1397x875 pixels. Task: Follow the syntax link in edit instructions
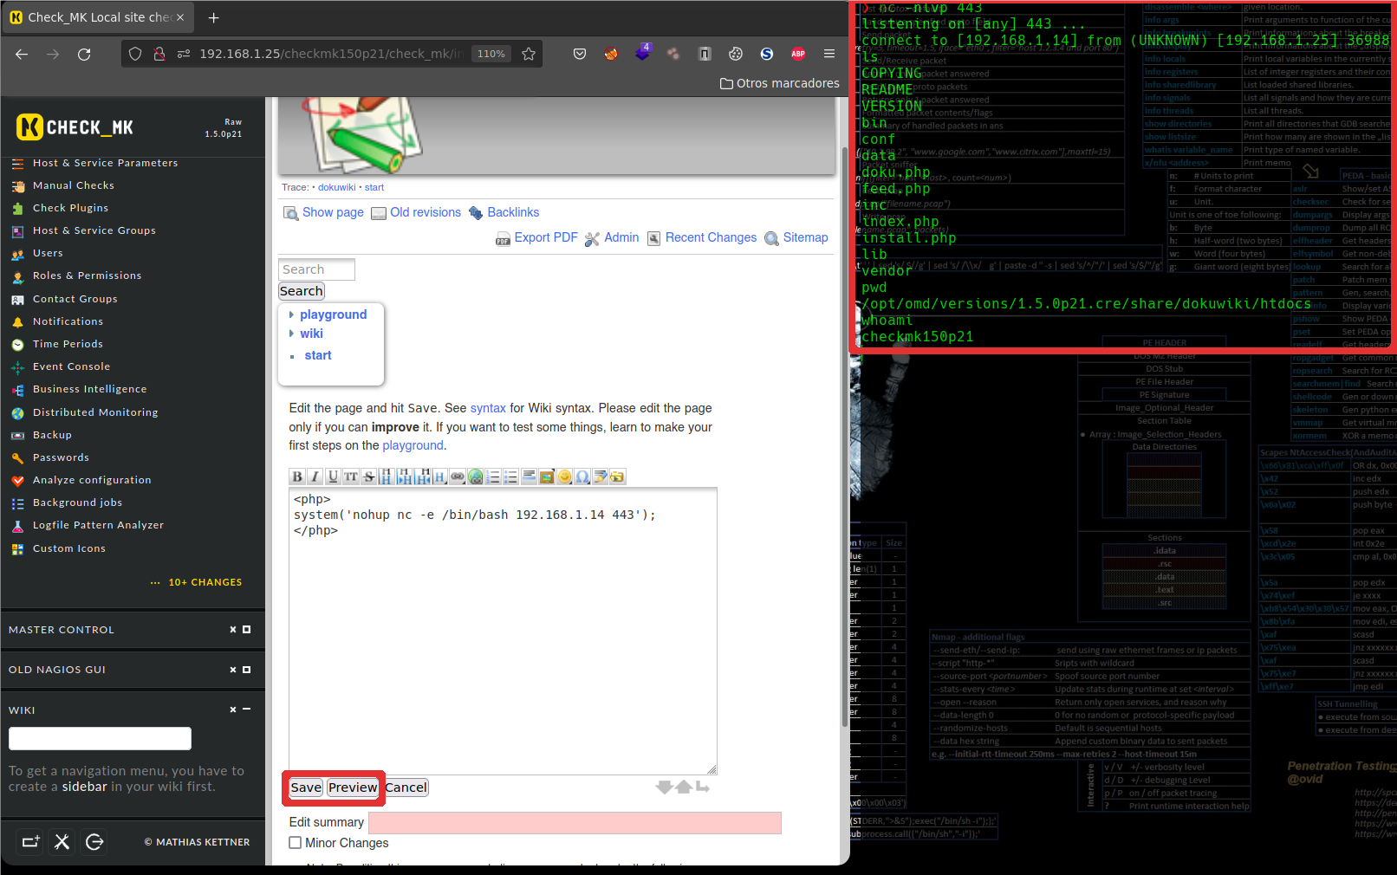click(x=488, y=408)
